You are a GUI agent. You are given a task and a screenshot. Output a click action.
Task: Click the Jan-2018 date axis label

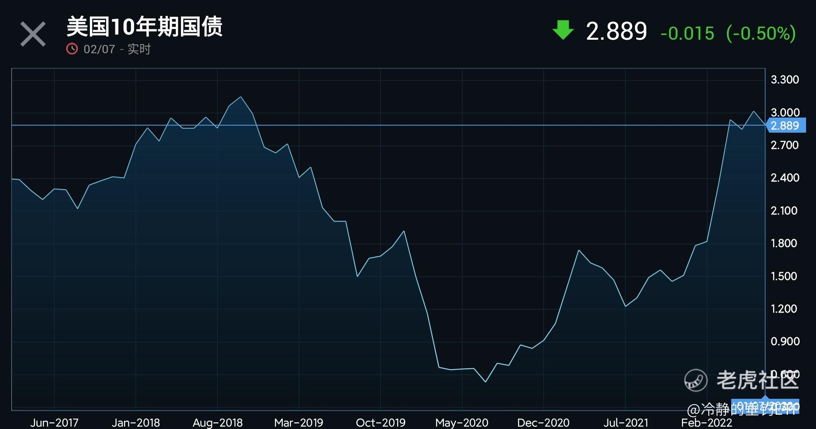136,422
